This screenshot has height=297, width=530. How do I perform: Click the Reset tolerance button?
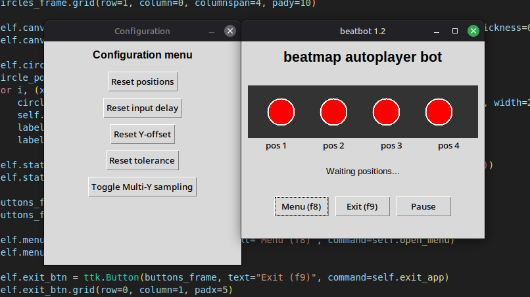143,160
